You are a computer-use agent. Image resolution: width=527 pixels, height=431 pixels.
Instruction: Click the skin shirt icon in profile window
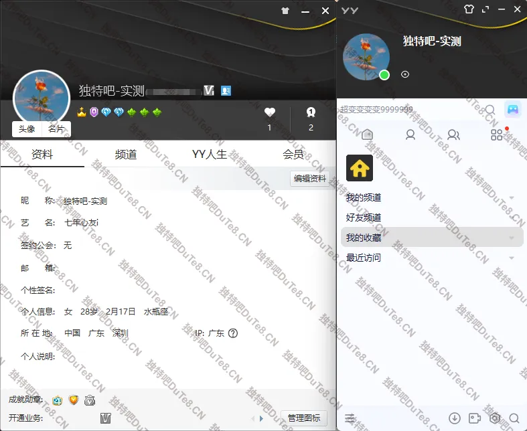click(285, 11)
